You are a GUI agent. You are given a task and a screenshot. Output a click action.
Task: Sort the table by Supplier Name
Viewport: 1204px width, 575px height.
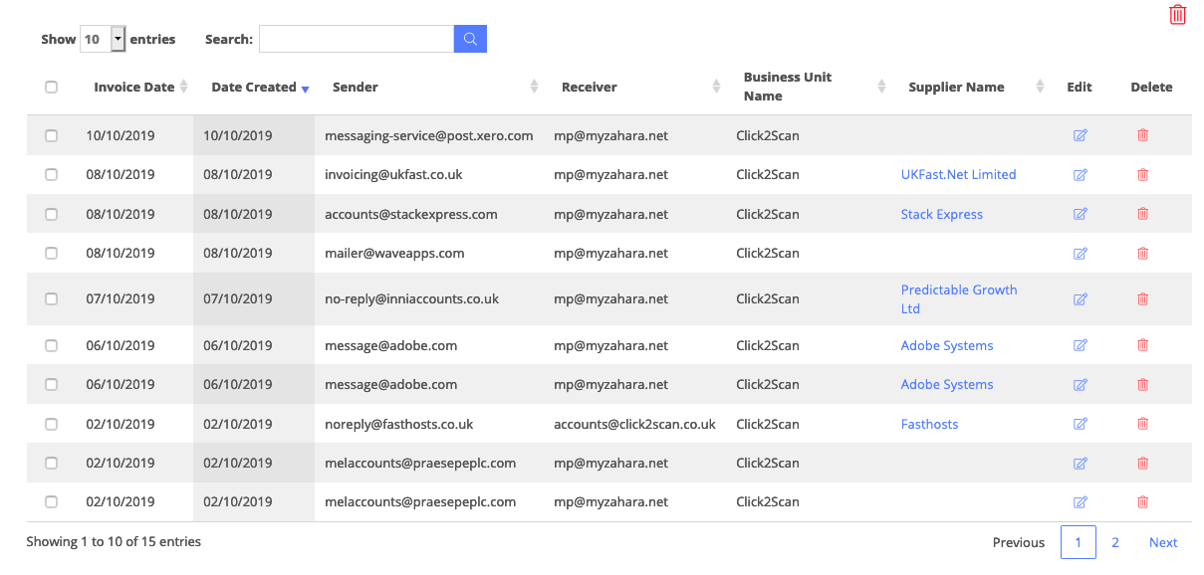(x=956, y=88)
